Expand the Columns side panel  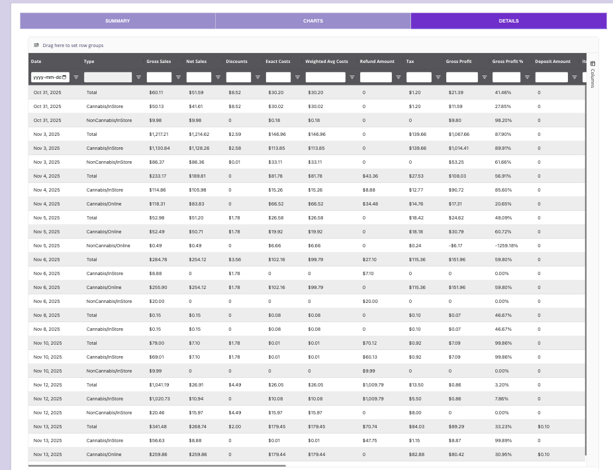(592, 74)
